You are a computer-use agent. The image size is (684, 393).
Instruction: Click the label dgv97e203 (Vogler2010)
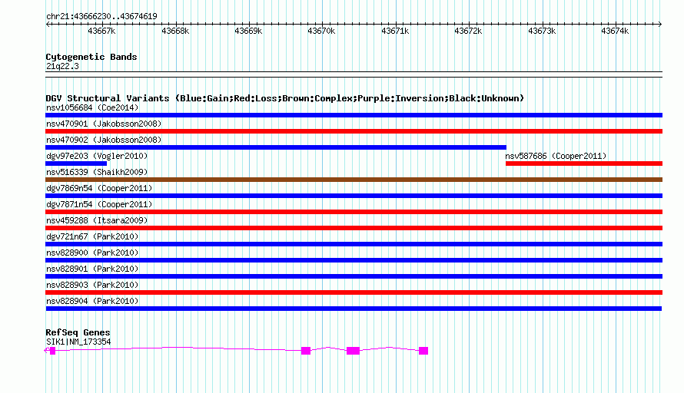[x=97, y=156]
